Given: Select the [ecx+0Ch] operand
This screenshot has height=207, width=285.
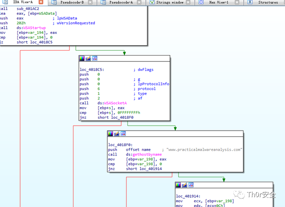Looking at the screenshot, I should (x=215, y=205).
